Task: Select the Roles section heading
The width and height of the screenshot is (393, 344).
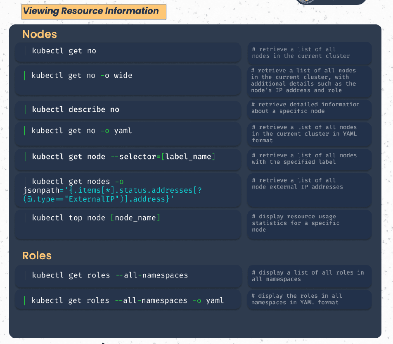Action: tap(37, 256)
